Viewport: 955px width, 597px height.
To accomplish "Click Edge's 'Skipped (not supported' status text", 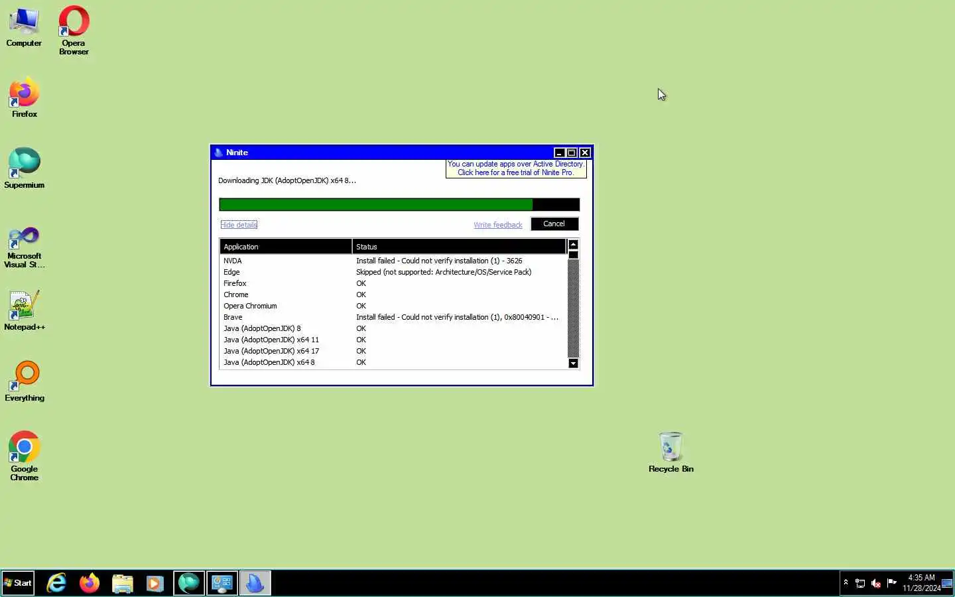I will tap(444, 272).
